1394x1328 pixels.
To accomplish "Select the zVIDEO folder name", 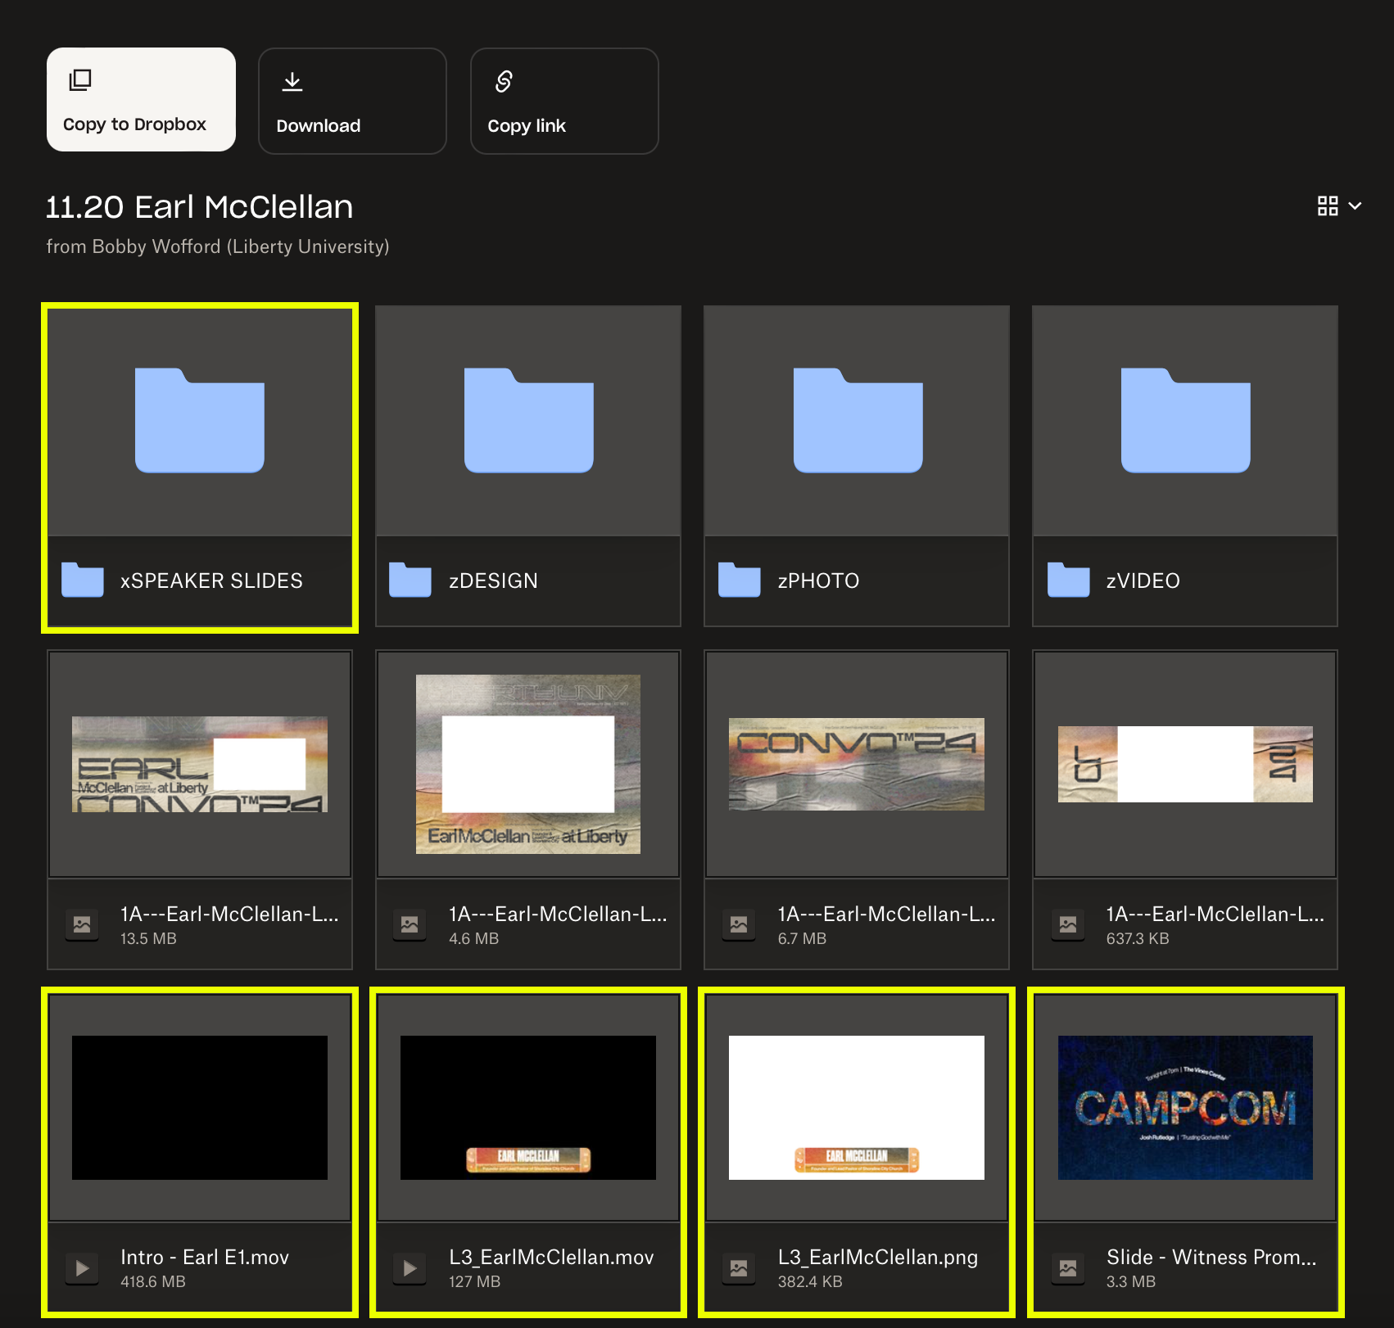I will tap(1143, 581).
